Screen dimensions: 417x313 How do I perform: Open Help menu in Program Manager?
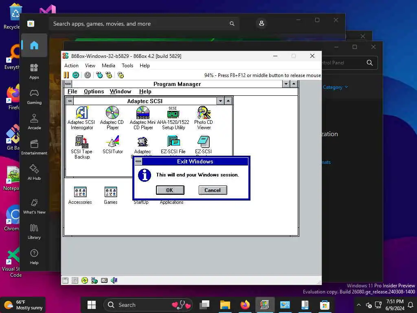[145, 92]
